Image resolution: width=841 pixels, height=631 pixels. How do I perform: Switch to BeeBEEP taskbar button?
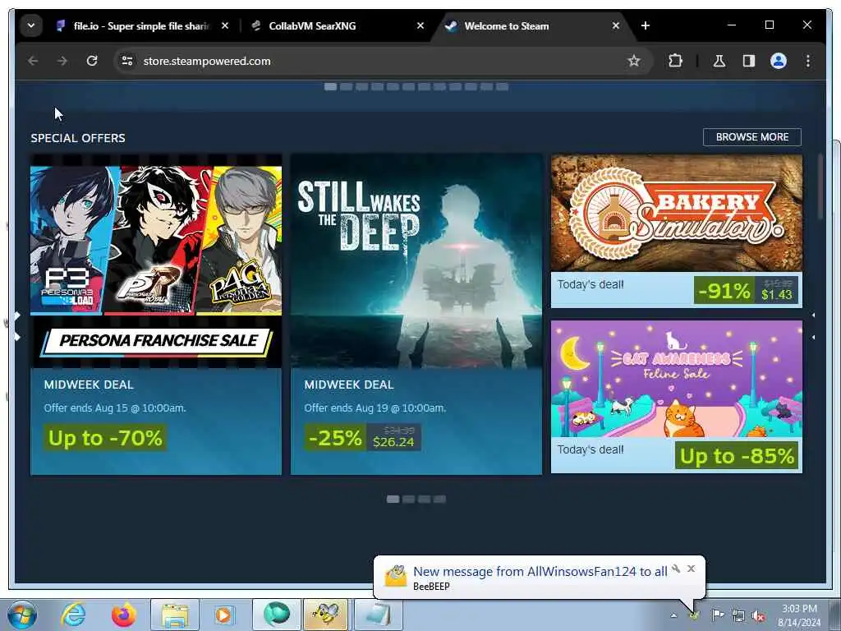[326, 615]
